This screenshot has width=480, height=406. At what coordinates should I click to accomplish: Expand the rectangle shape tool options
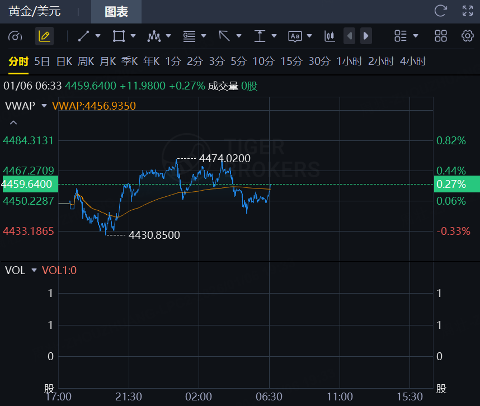tap(133, 36)
